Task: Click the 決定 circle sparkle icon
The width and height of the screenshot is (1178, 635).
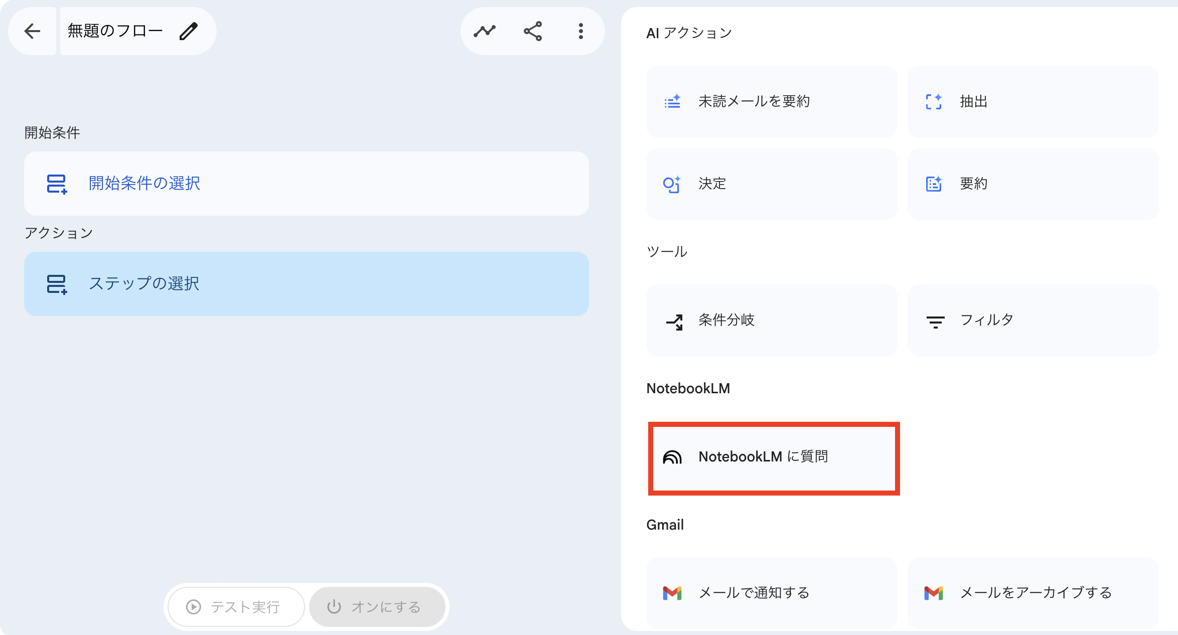Action: click(672, 184)
